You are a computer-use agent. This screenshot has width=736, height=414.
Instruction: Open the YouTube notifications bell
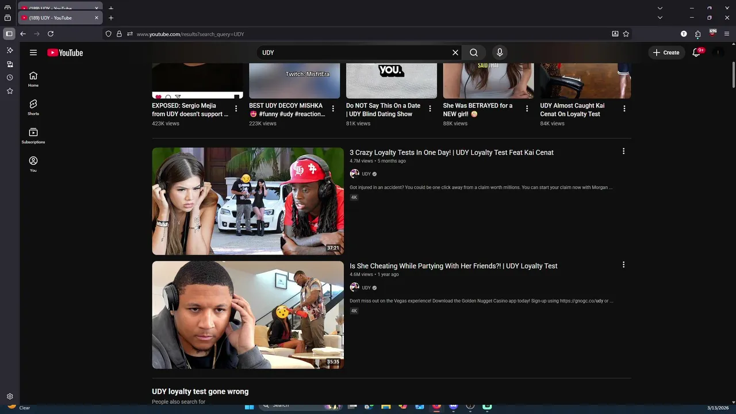pos(696,52)
